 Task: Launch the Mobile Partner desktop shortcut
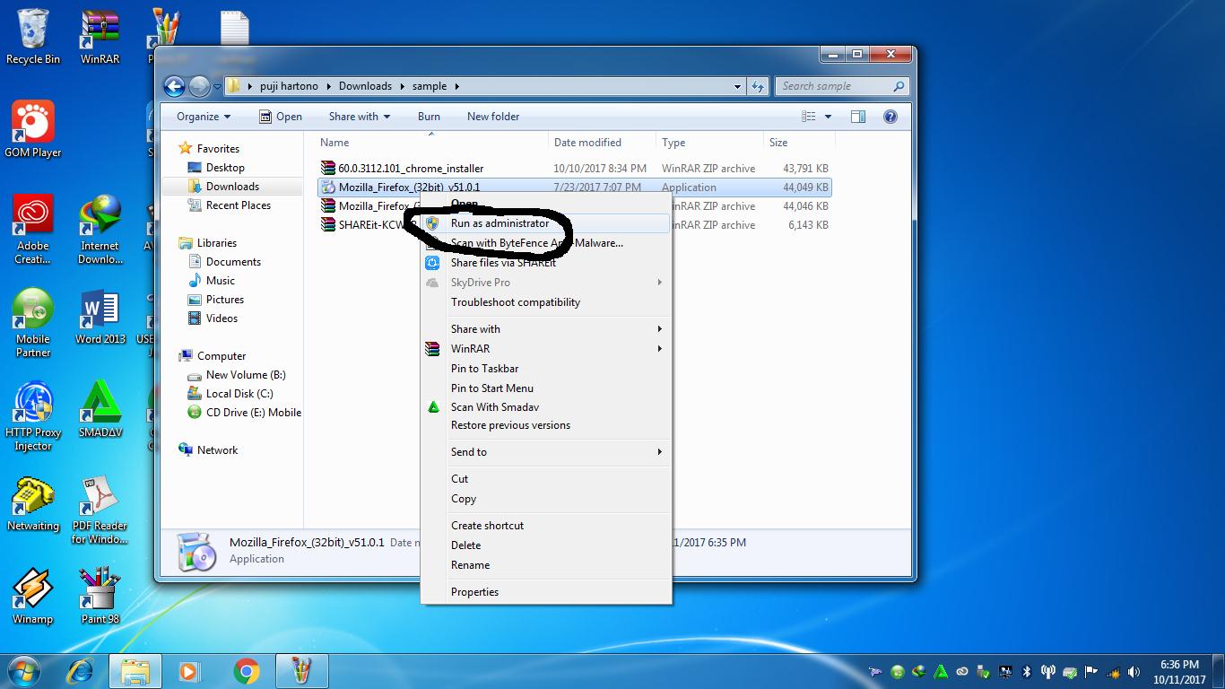pos(33,323)
